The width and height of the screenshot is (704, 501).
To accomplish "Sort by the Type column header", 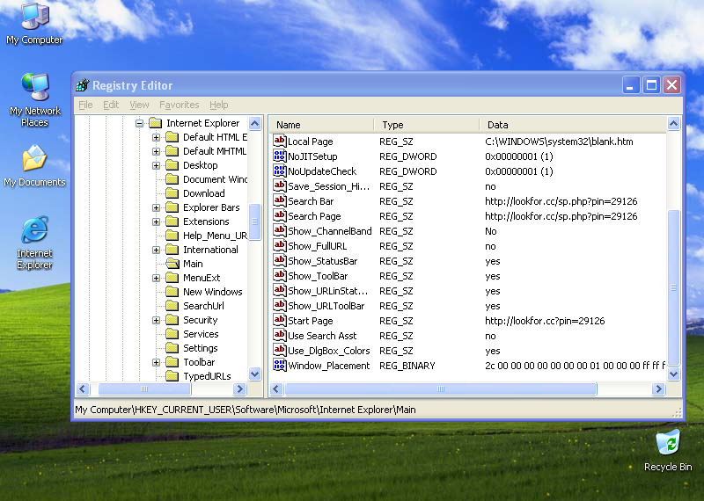I will click(x=426, y=125).
